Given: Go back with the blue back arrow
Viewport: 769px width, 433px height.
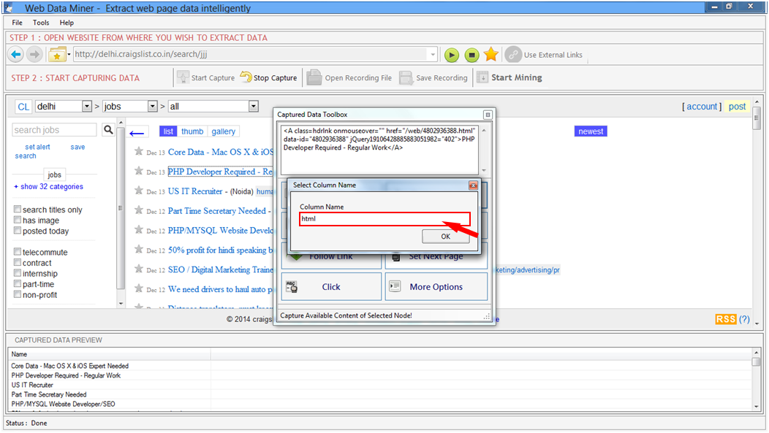Looking at the screenshot, I should coord(16,54).
